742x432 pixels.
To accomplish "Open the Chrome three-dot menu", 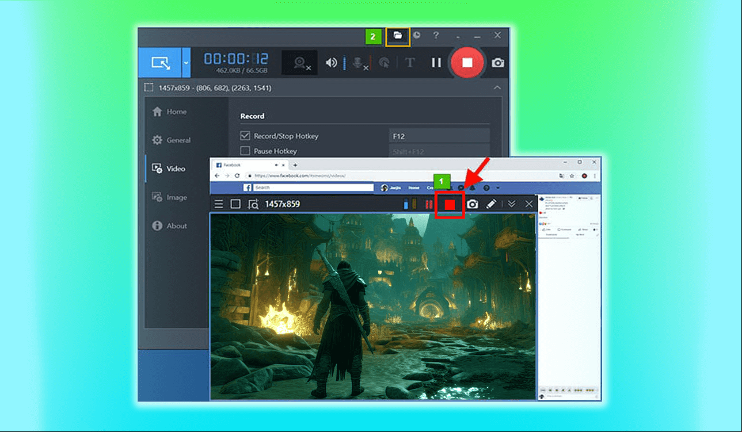I will (595, 176).
